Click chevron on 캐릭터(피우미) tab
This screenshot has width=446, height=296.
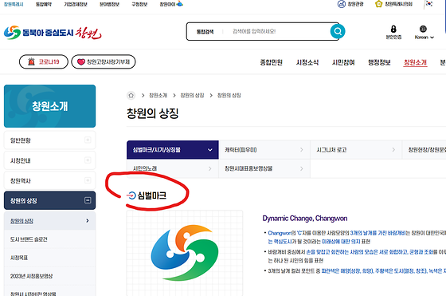tap(302, 150)
